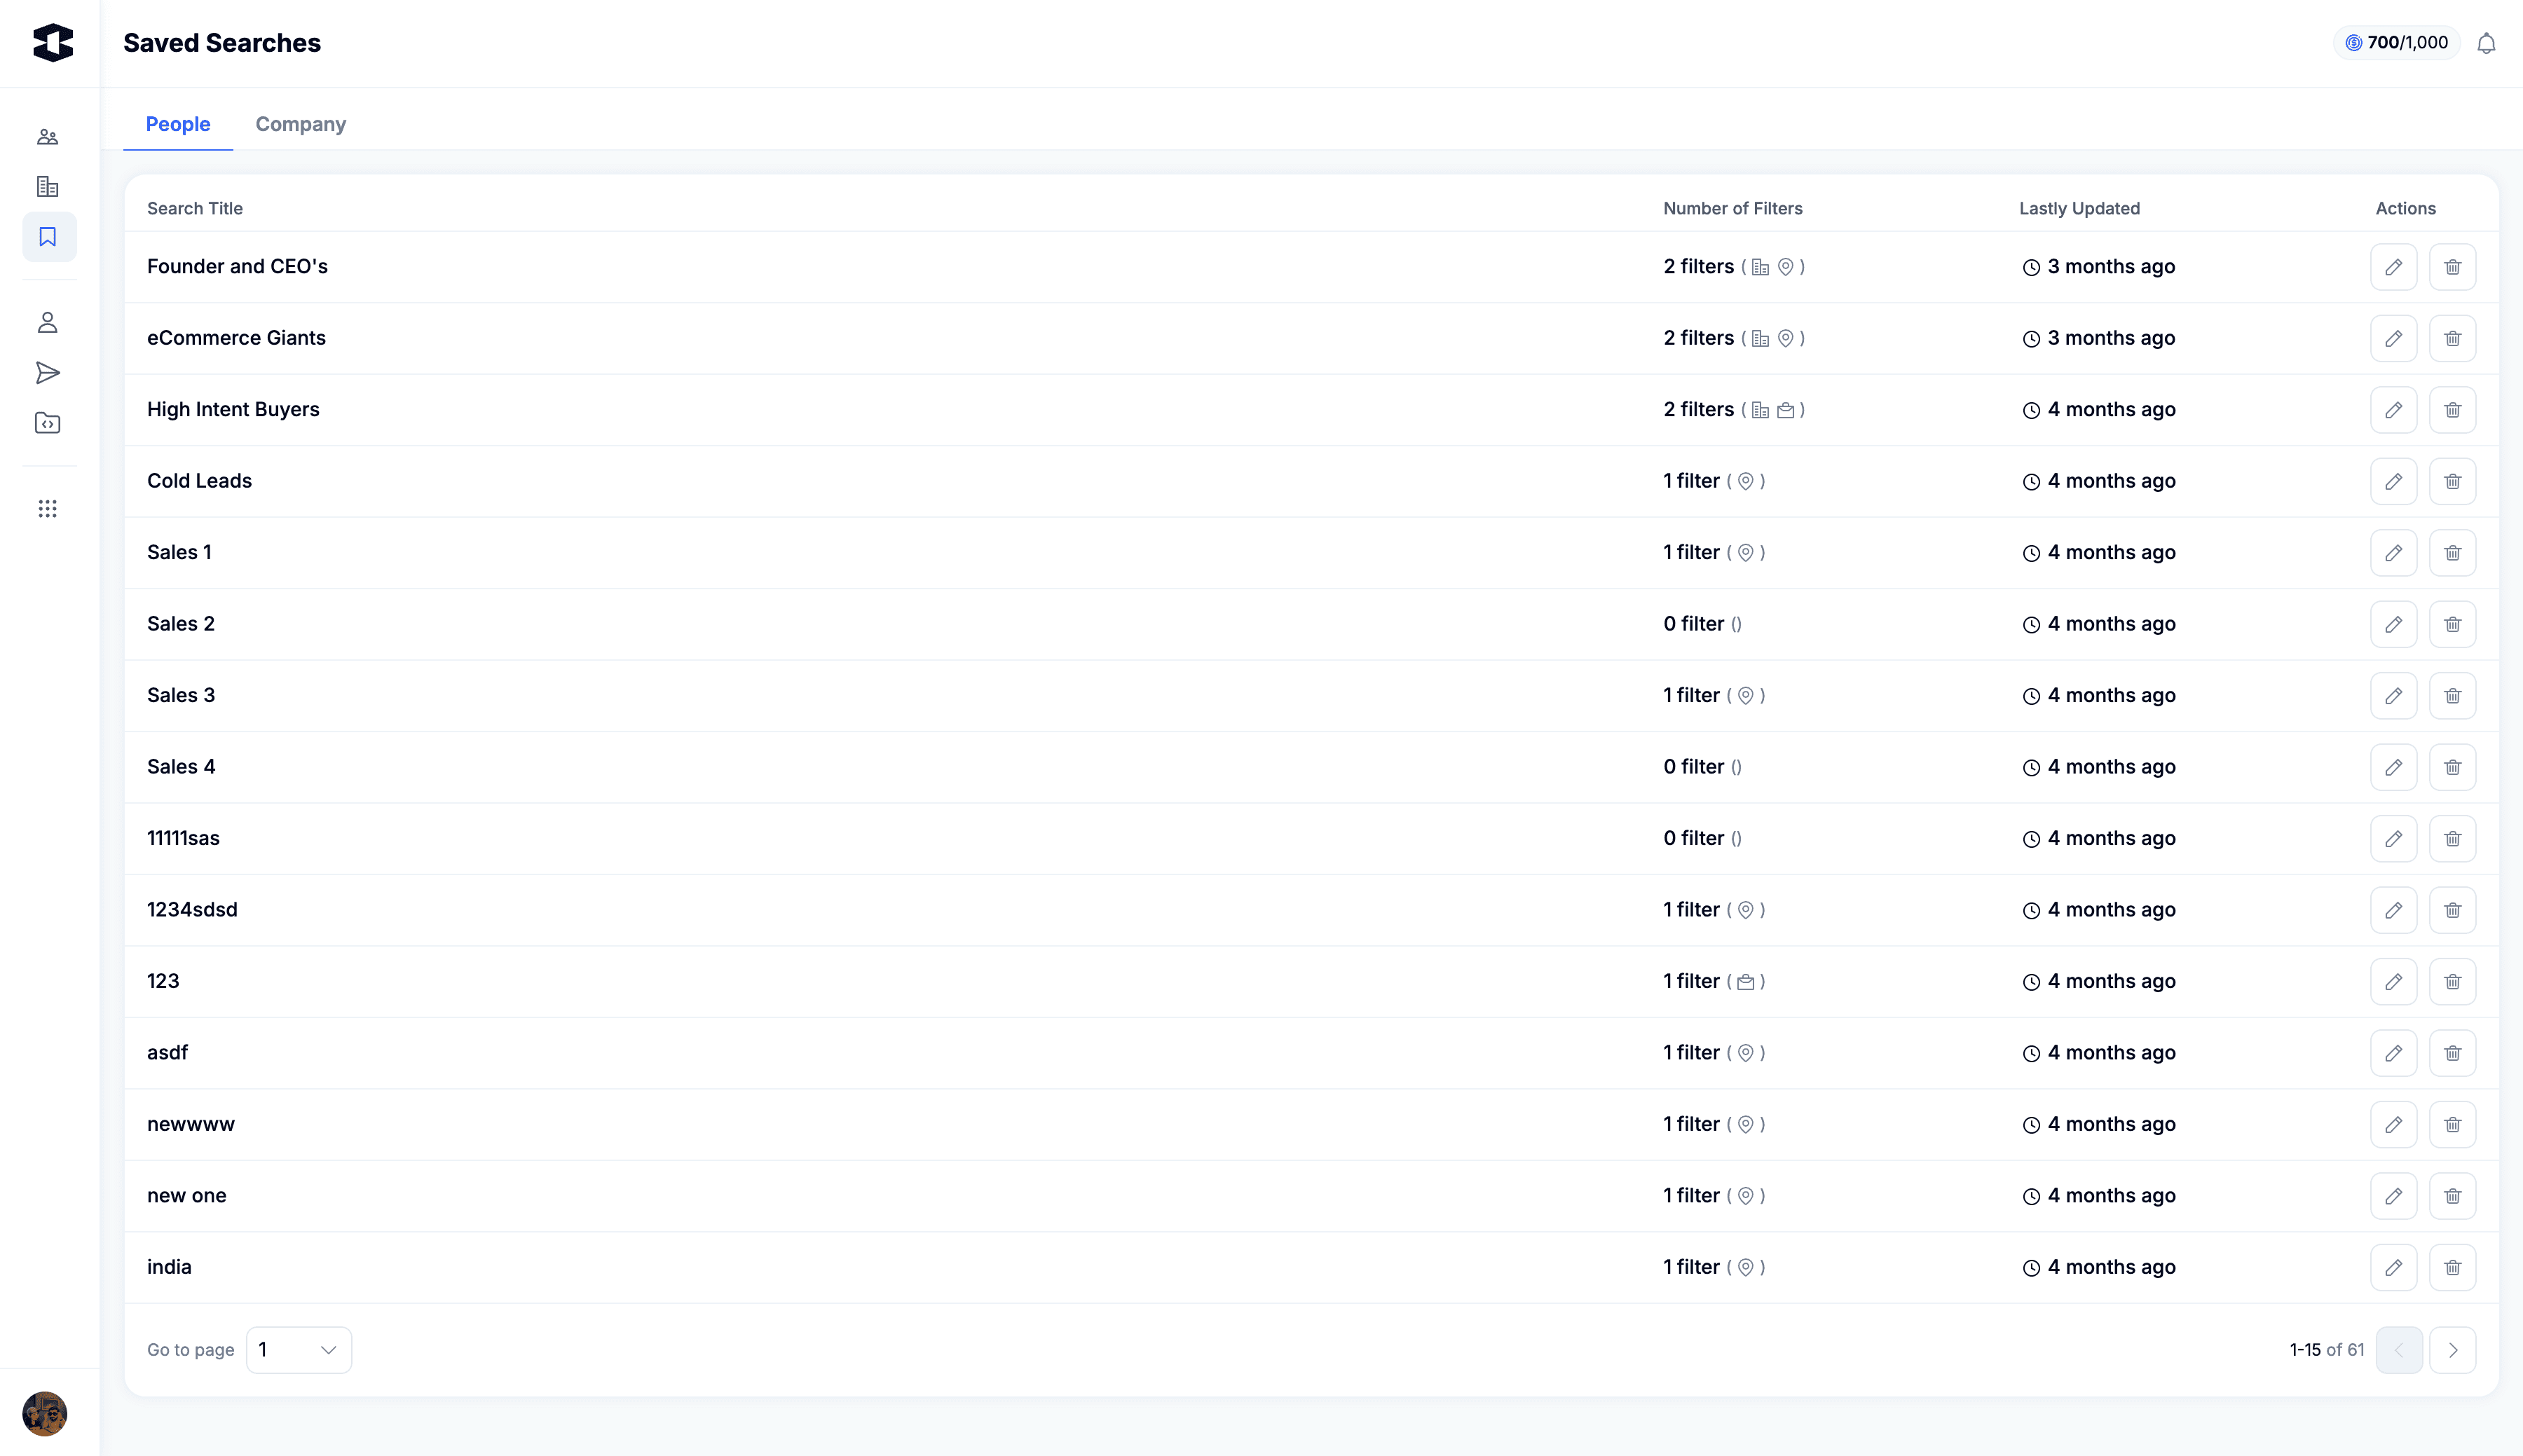
Task: Open the code folder sidebar icon
Action: (x=47, y=423)
